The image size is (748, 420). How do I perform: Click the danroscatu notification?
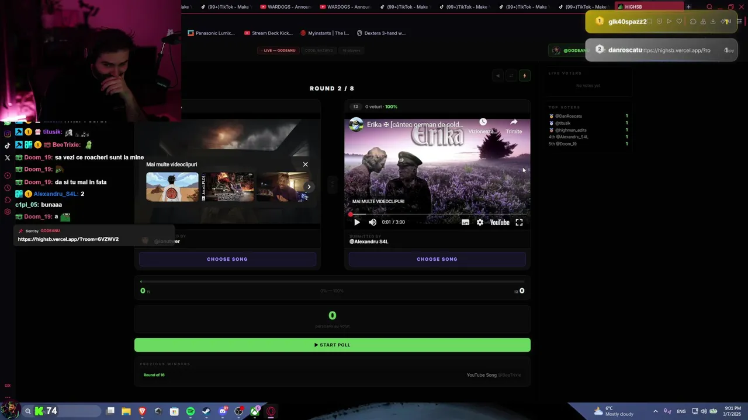661,50
